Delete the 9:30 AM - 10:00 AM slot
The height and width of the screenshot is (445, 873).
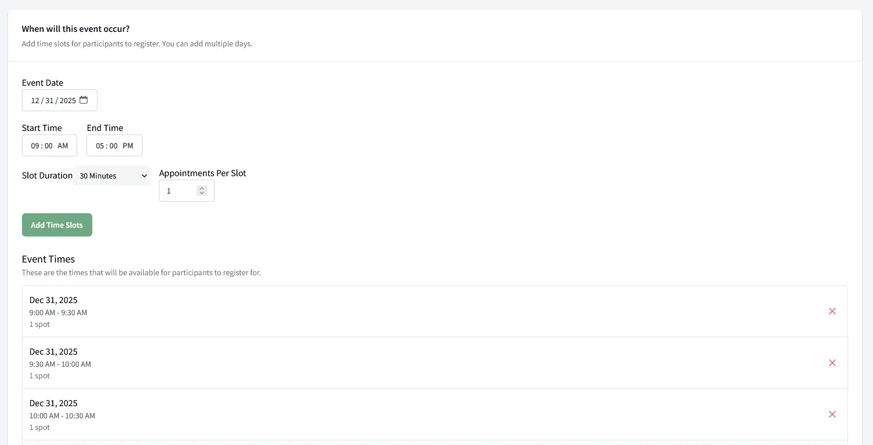pyautogui.click(x=832, y=363)
